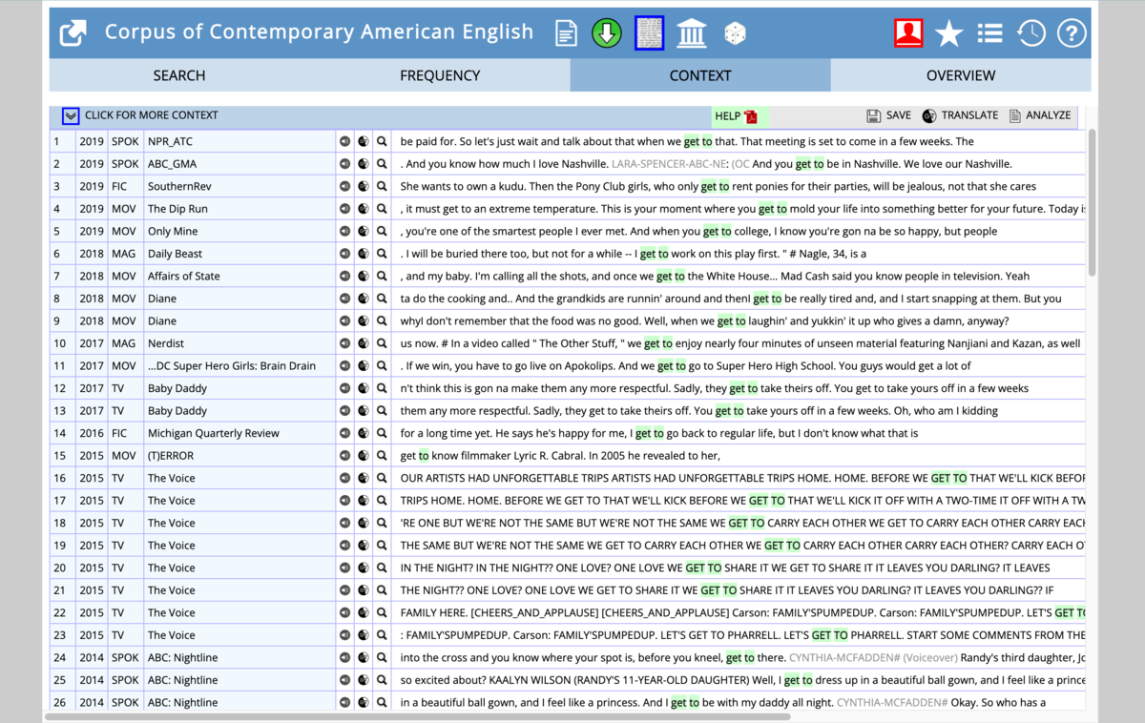1145x723 pixels.
Task: Click context text of row 15 (T)ERROR
Action: (x=560, y=456)
